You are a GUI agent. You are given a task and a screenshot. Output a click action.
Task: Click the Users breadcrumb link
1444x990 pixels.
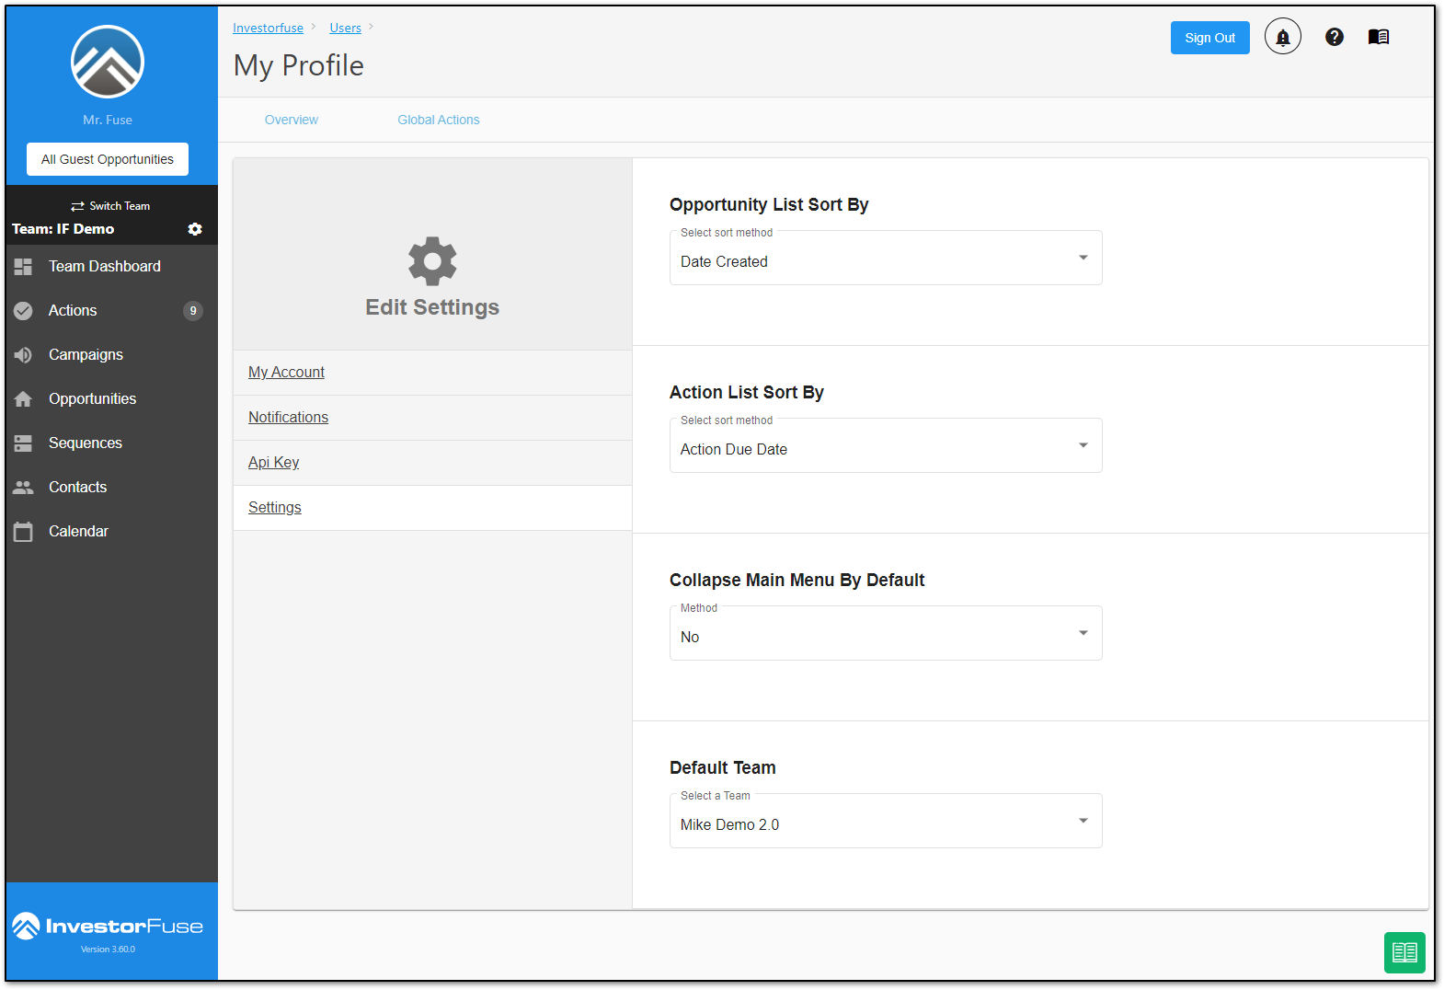point(345,28)
